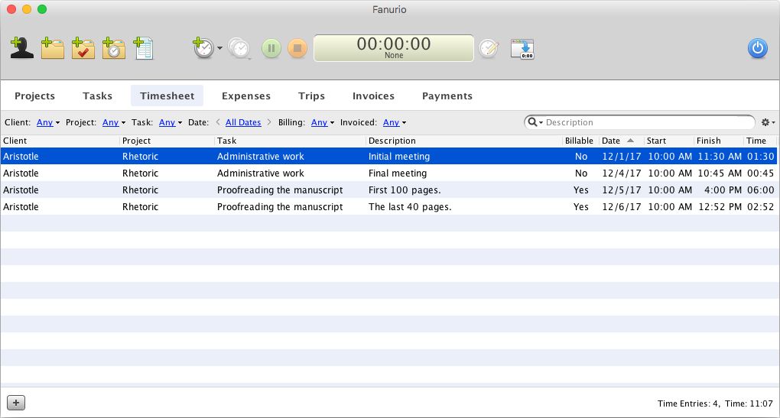
Task: Go to the Trips tab
Action: pos(311,96)
